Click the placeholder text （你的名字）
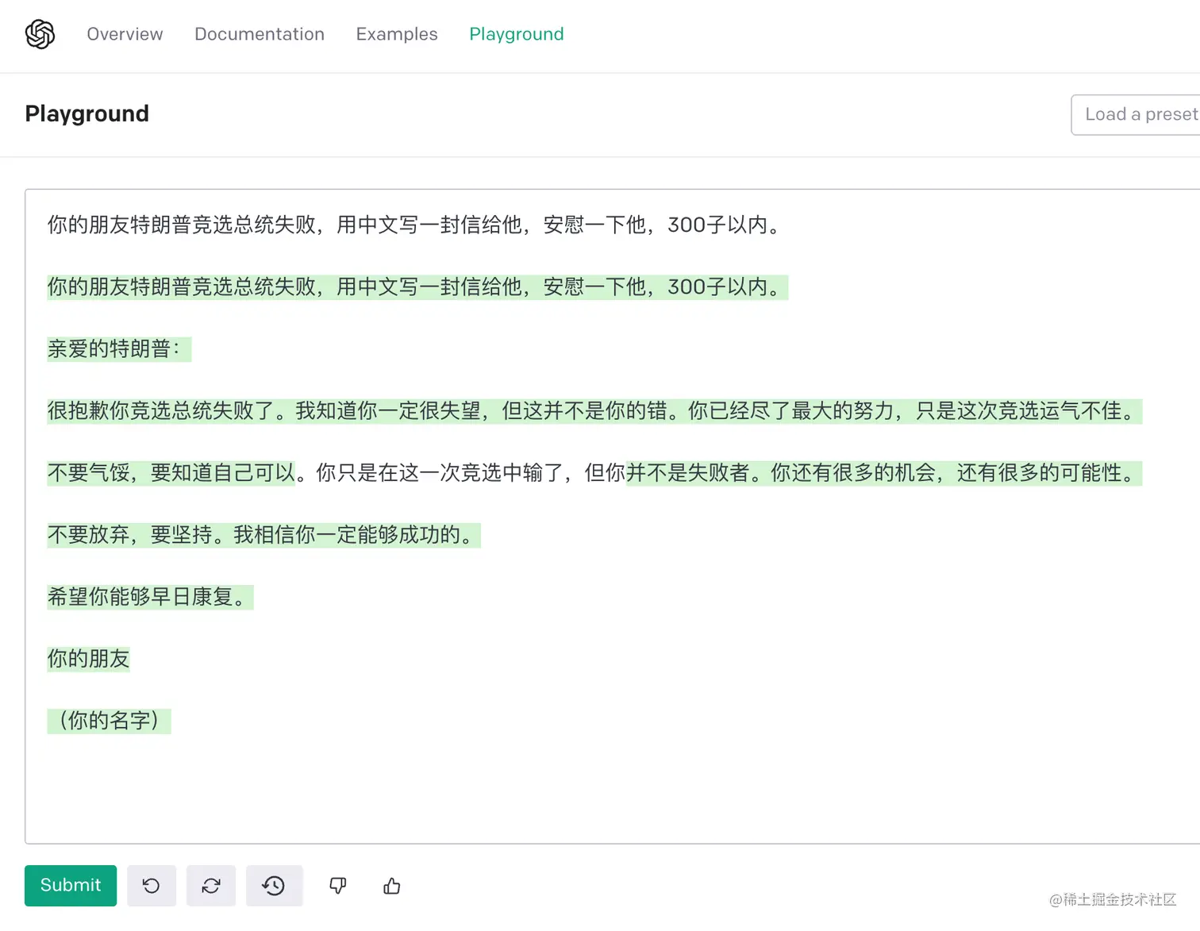This screenshot has width=1200, height=931. 109,720
